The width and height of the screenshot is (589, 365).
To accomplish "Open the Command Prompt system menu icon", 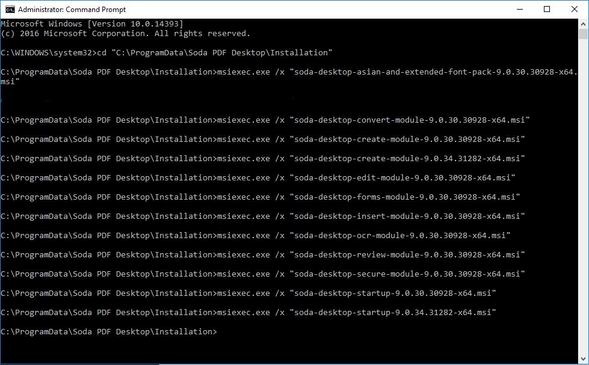I will pos(10,10).
